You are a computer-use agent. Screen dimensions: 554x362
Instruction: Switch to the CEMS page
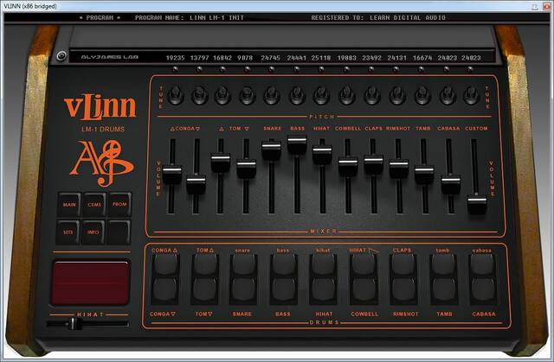pyautogui.click(x=94, y=205)
